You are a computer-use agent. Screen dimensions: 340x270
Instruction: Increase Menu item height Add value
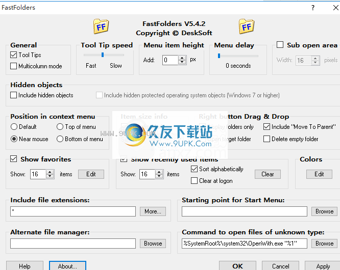(182, 58)
